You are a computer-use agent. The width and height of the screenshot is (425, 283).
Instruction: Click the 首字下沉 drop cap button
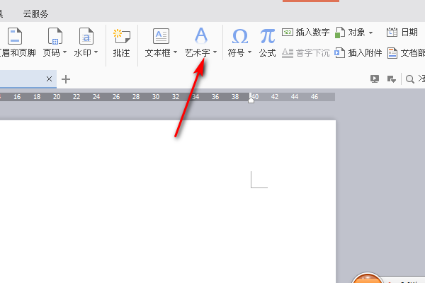[x=306, y=53]
